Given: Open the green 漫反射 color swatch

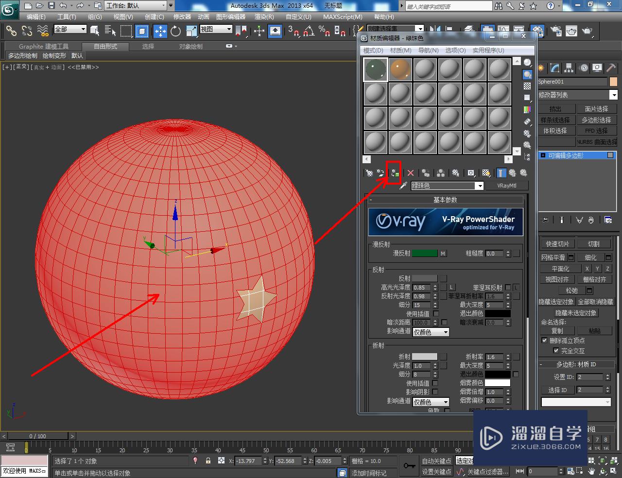Looking at the screenshot, I should pyautogui.click(x=425, y=254).
